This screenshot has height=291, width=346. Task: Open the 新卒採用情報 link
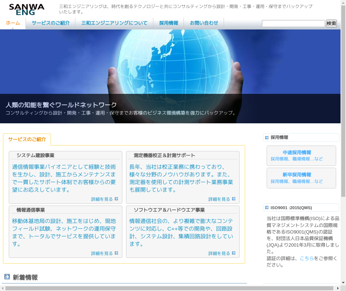tap(297, 175)
